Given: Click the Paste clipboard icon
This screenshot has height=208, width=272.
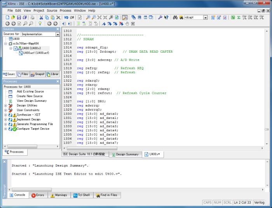Looking at the screenshot, I should [52, 17].
